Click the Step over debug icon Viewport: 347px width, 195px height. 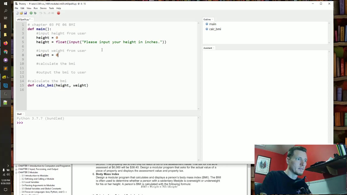[41, 13]
